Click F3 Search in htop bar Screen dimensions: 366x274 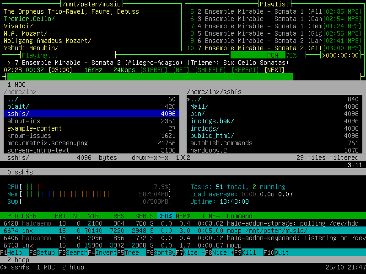(75, 253)
